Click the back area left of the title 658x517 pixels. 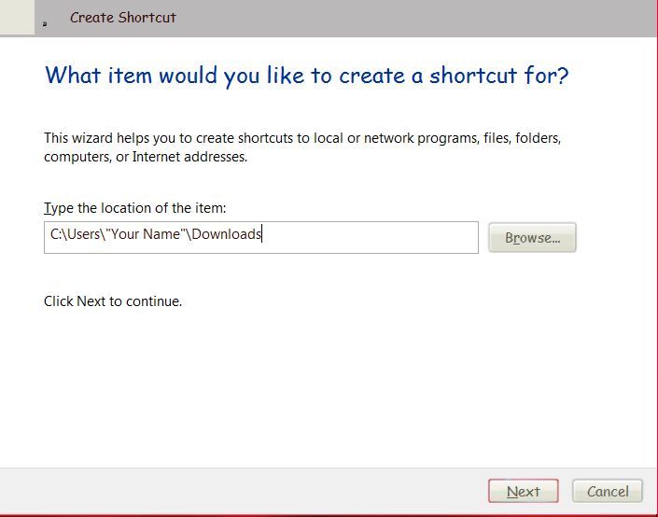17,18
